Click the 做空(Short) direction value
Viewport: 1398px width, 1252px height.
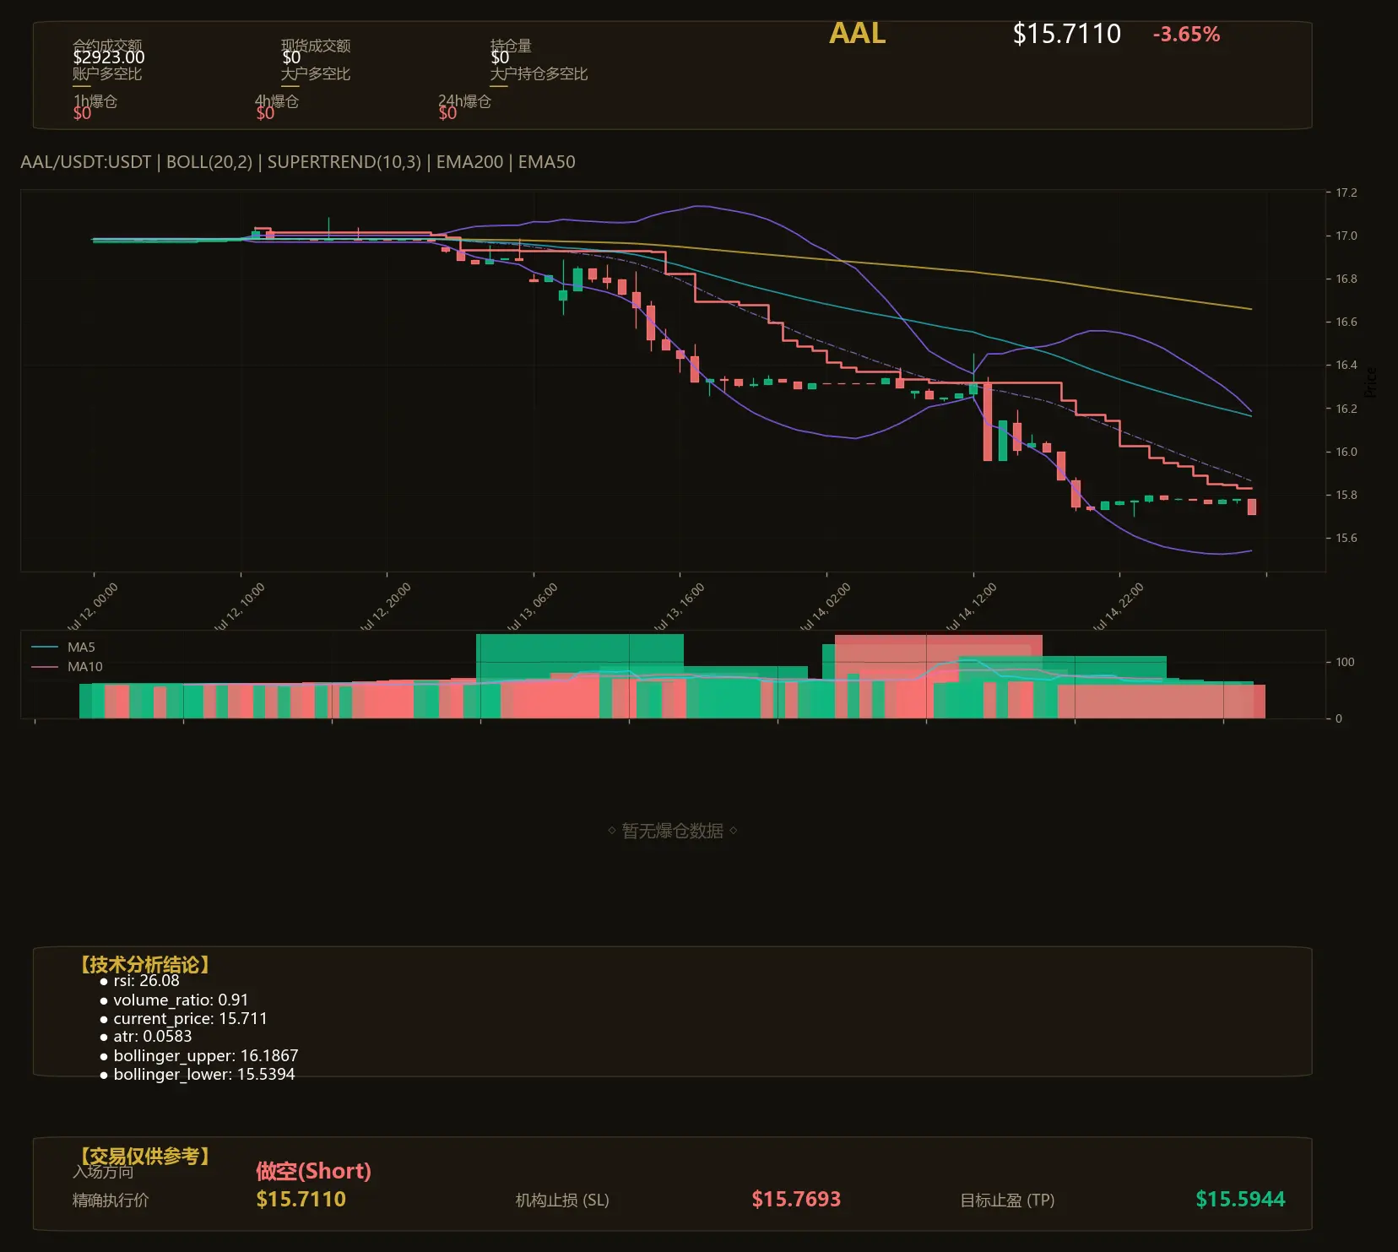tap(313, 1171)
